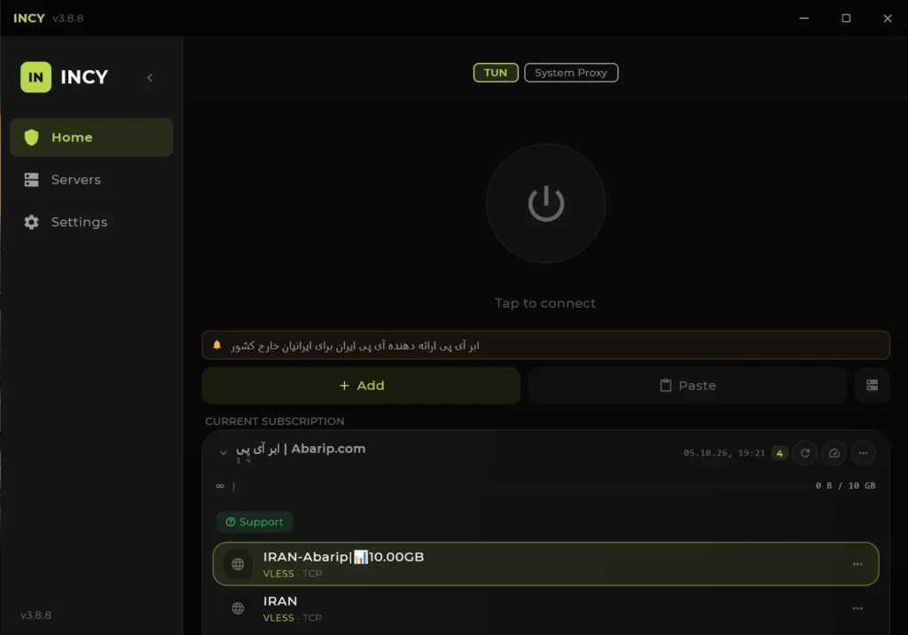Close the INCY window
Screen dimensions: 908x635
887,18
